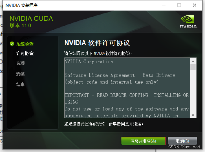Click 'Do not use or load any' line
205x152 pixels.
click(127, 109)
